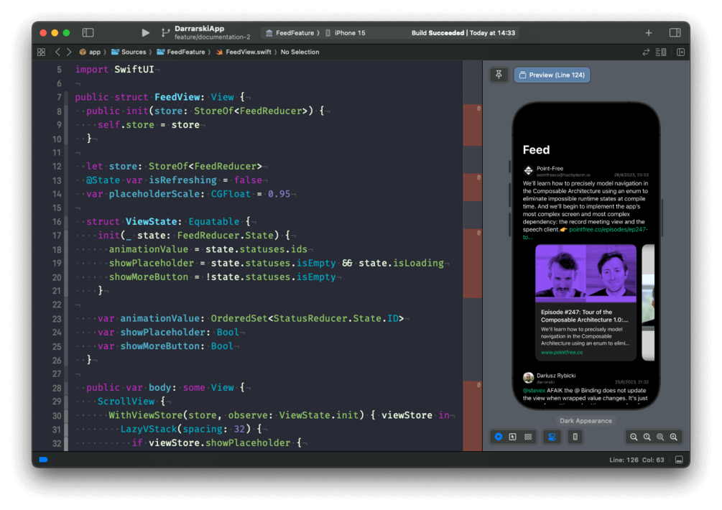The height and width of the screenshot is (510, 722).
Task: Zoom out the preview canvas
Action: (634, 437)
